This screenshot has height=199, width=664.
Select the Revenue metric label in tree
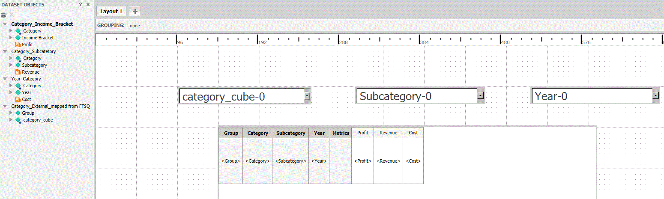tap(30, 72)
